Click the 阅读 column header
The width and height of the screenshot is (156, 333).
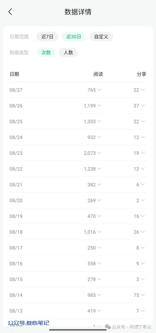(98, 74)
